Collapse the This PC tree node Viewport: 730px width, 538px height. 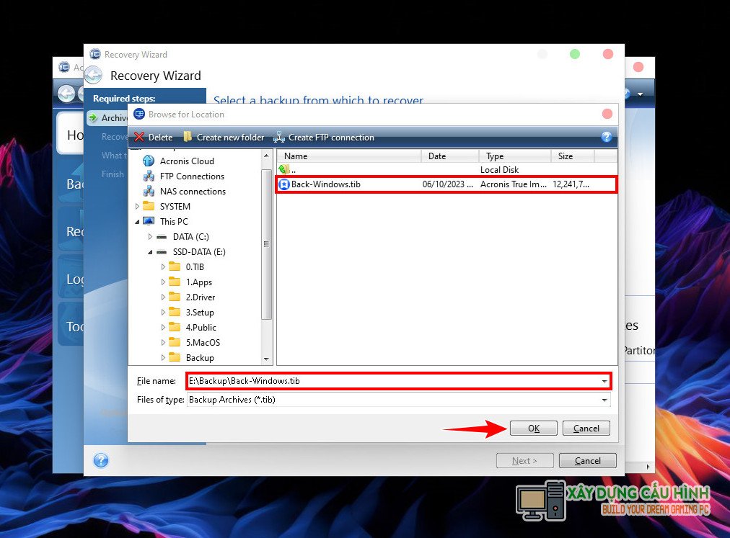138,222
